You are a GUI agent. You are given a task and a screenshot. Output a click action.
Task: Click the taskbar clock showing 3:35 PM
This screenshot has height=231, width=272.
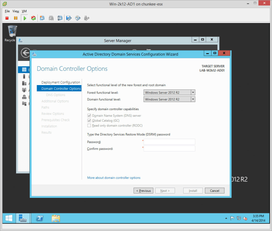click(x=258, y=218)
